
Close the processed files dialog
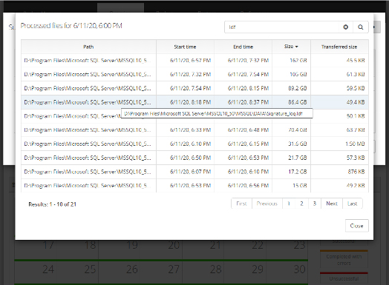(x=357, y=226)
